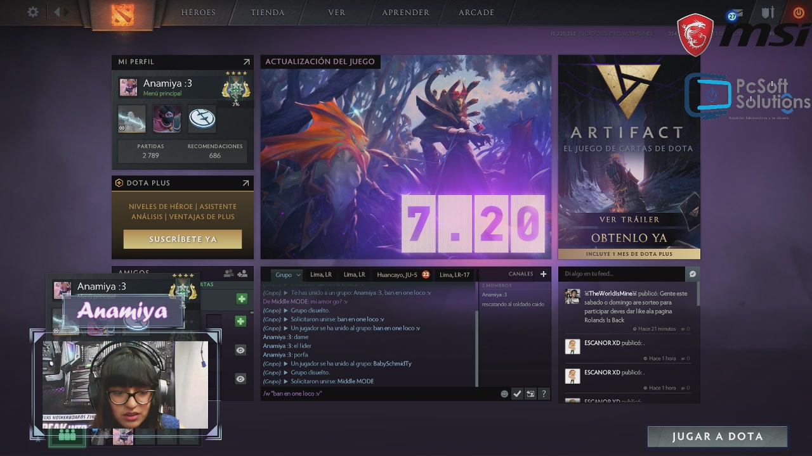Click the social feed scrollbar
This screenshot has height=456, width=812.
pyautogui.click(x=698, y=293)
